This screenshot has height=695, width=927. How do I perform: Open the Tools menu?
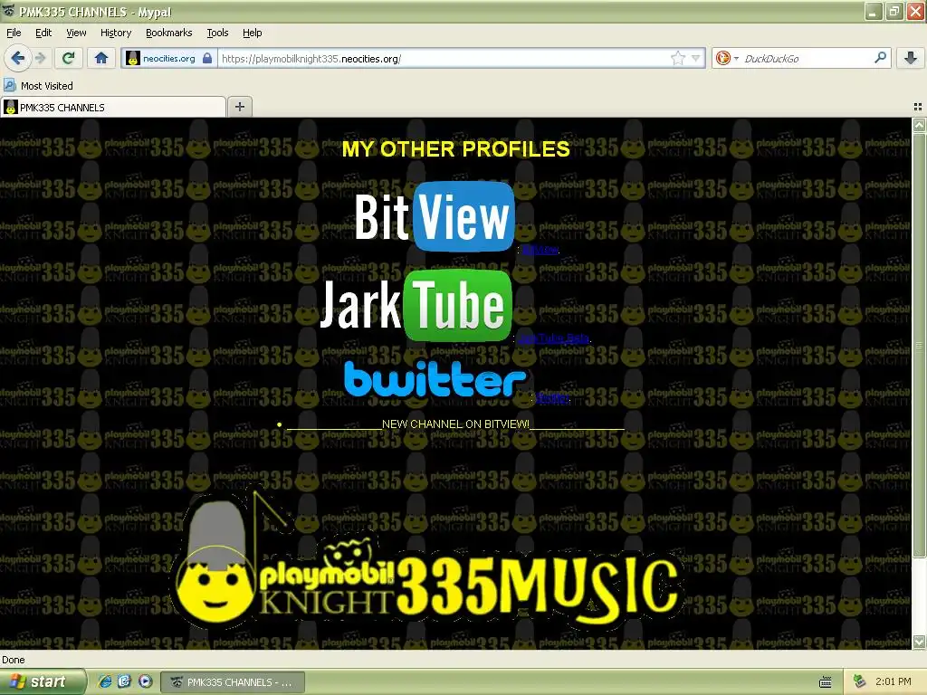[x=217, y=33]
